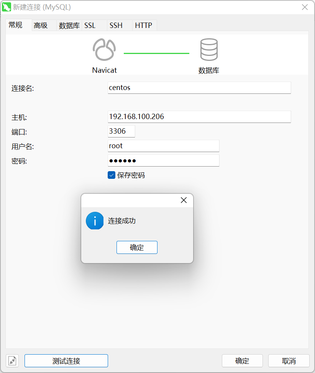
Task: Click the database cylinder icon
Action: pos(209,50)
